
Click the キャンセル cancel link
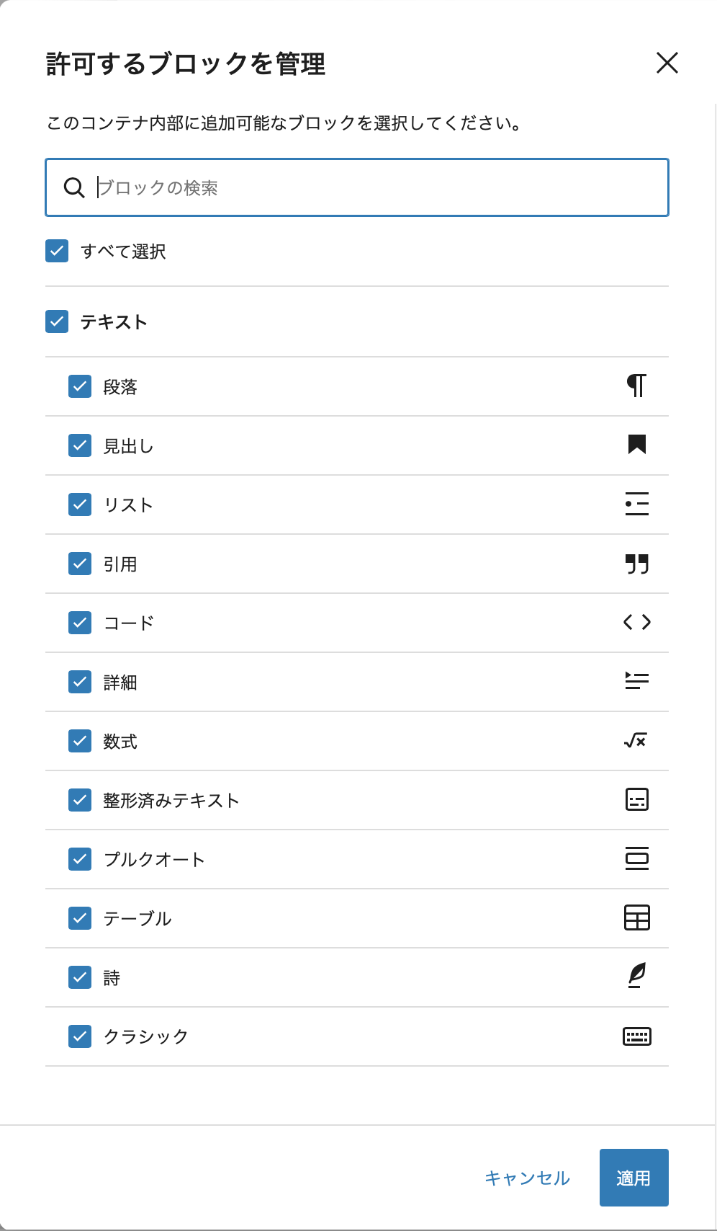(x=527, y=1178)
